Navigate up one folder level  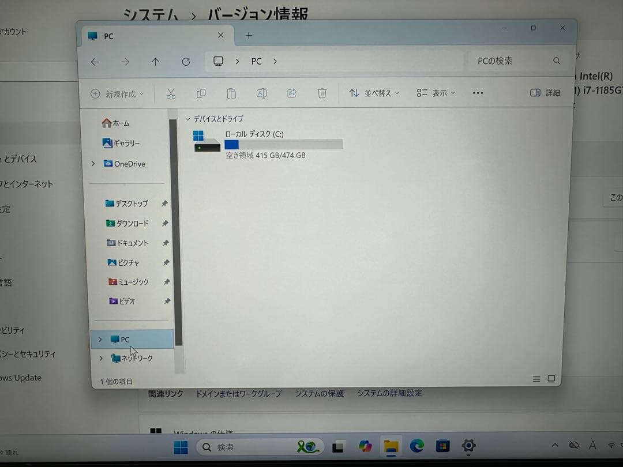click(155, 62)
